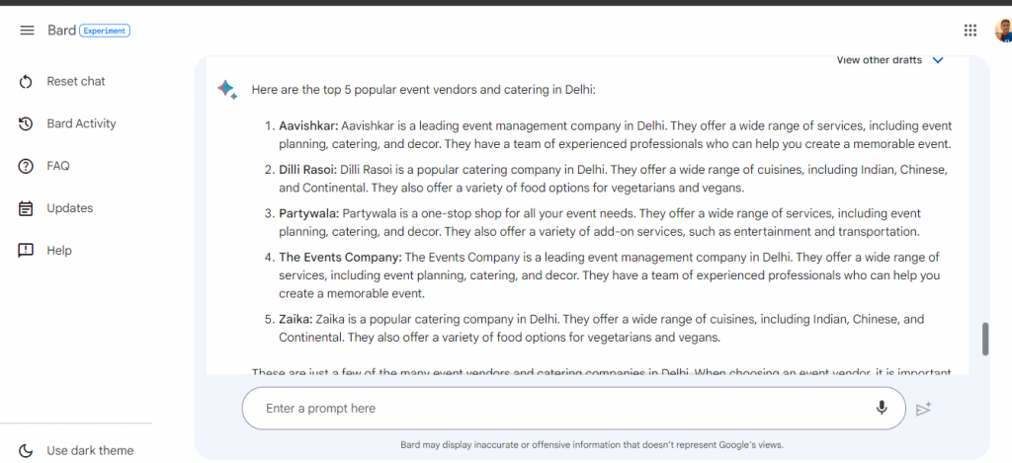Click the send prompt arrow icon
This screenshot has height=463, width=1012.
click(924, 409)
